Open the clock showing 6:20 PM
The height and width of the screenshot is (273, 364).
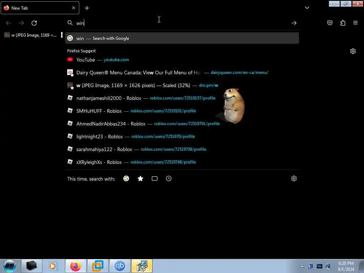[346, 266]
